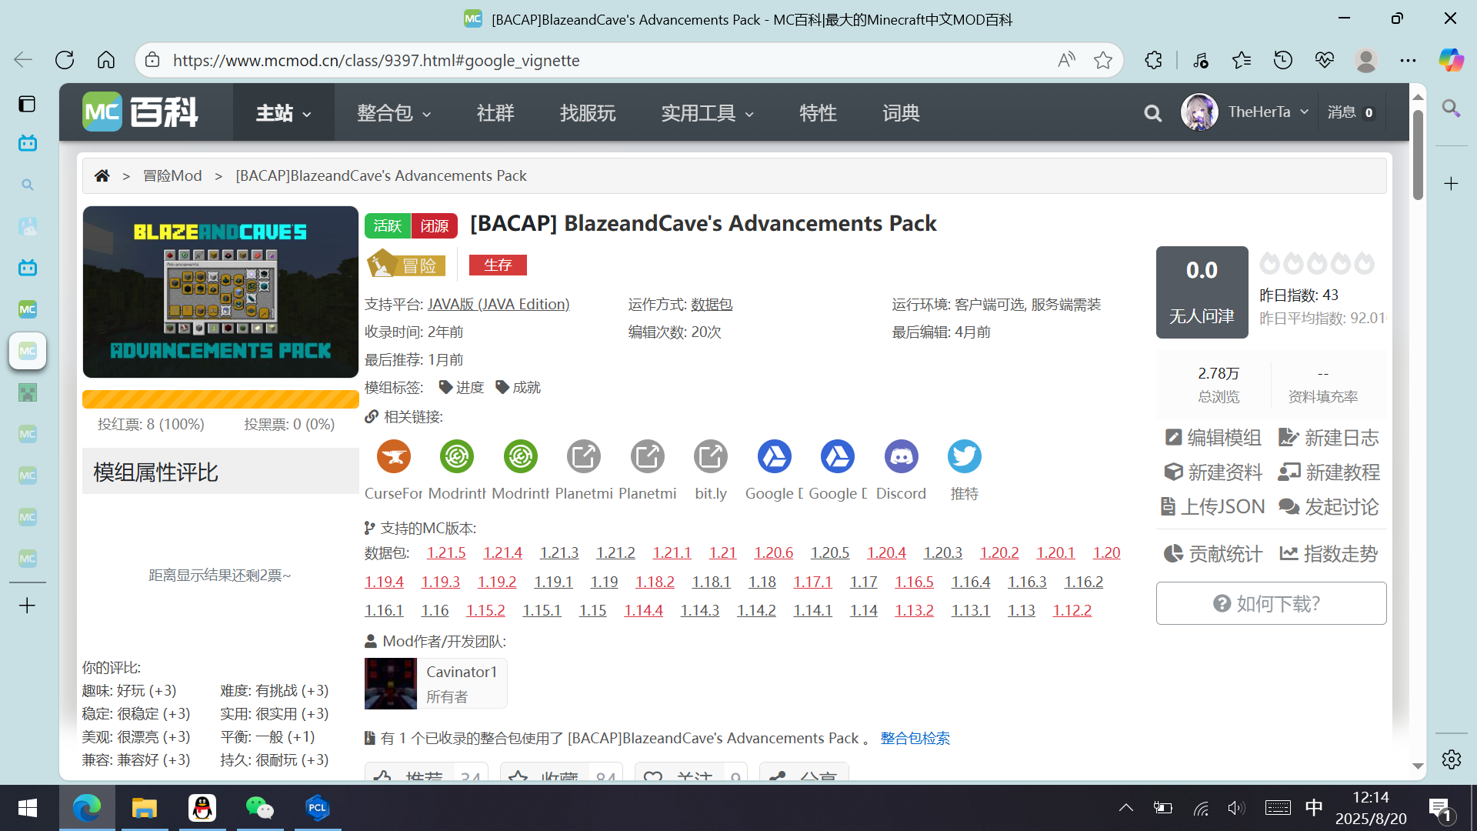
Task: Click the 编辑模组 button
Action: click(1213, 438)
